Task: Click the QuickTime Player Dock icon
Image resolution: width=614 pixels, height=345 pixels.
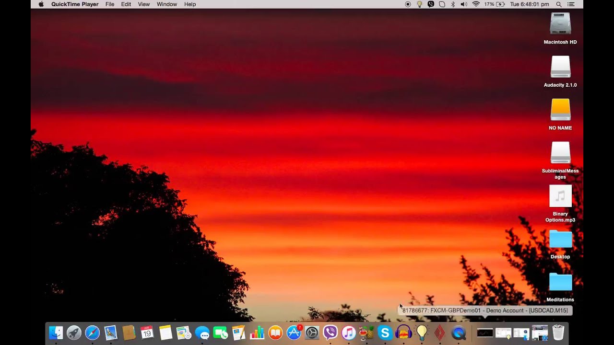Action: point(459,333)
